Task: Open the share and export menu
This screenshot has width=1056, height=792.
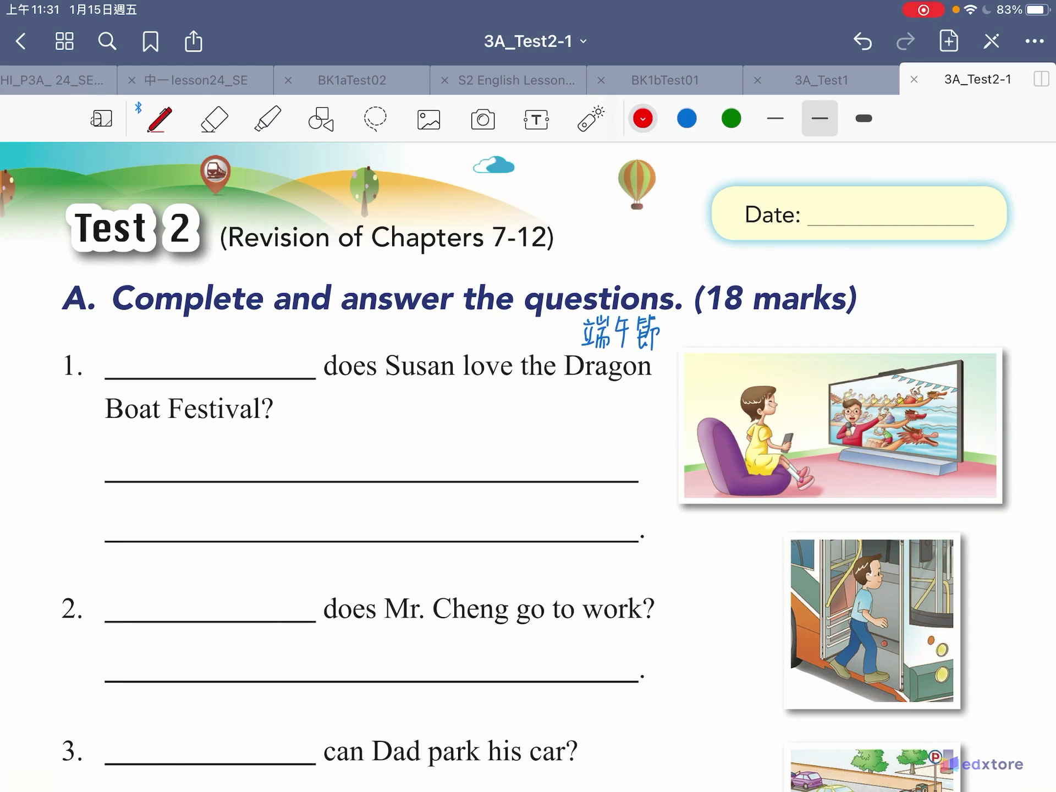Action: 193,41
